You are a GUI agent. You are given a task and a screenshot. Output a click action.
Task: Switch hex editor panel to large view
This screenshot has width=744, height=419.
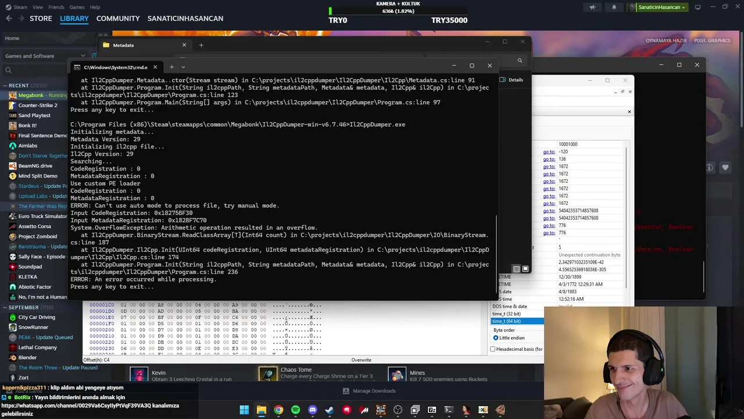(525, 269)
